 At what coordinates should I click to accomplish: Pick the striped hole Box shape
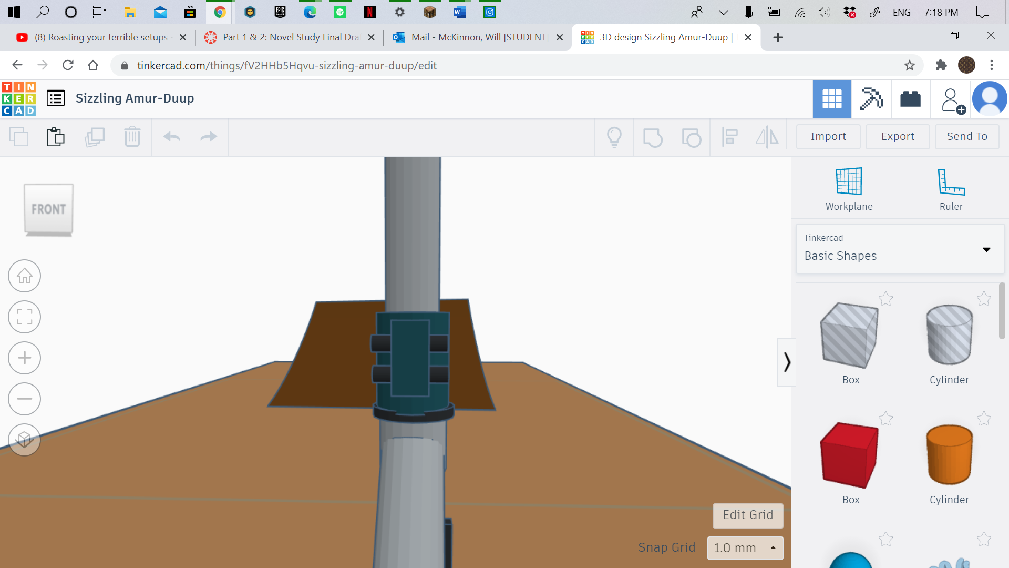[850, 337]
